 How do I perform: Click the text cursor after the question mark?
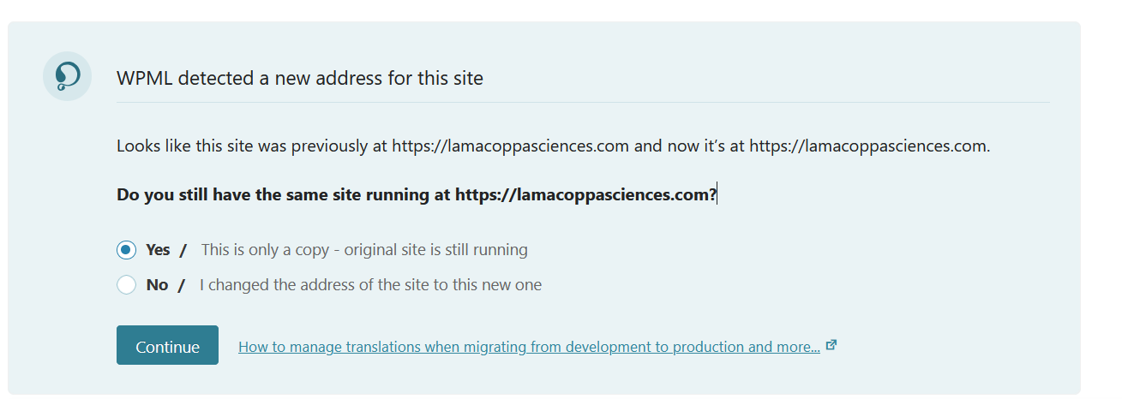pos(717,194)
